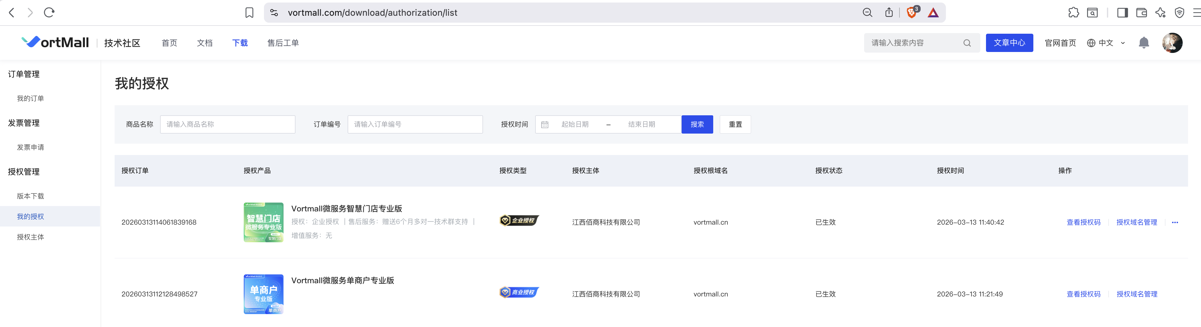
Task: Open the Brave wallet icon
Action: tap(1141, 13)
